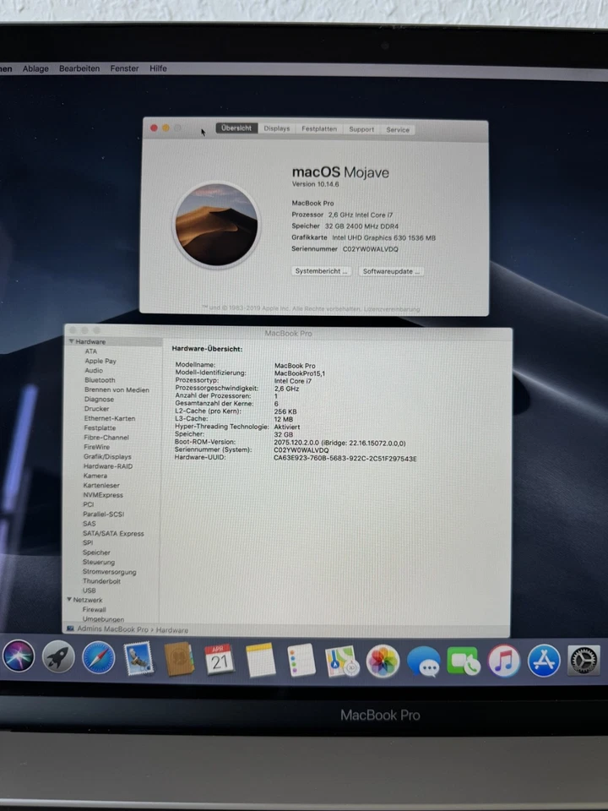608x811 pixels.
Task: Open iTunes music note icon in Dock
Action: click(503, 661)
